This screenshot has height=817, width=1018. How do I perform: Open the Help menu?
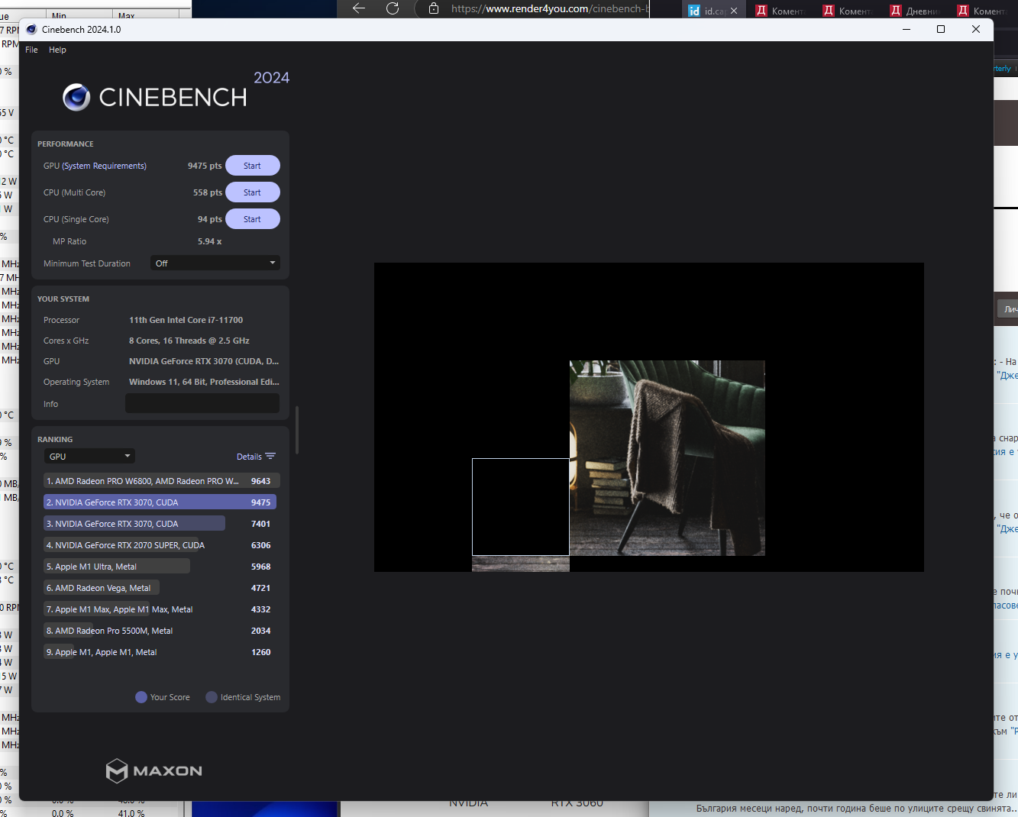tap(57, 50)
